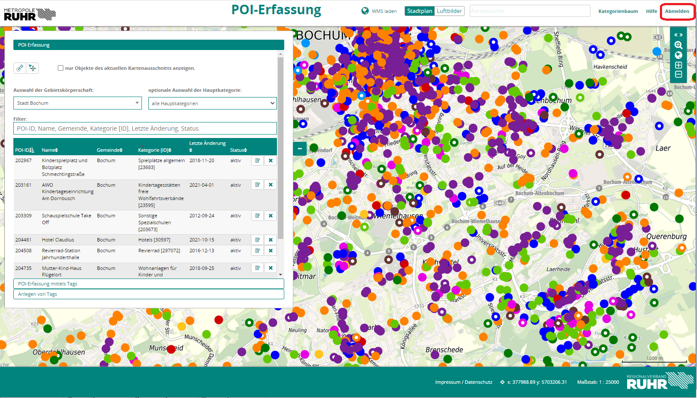
Task: Select 'Hotel Claudius' name cell
Action: coord(58,240)
